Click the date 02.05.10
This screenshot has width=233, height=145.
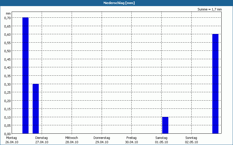(x=192, y=142)
